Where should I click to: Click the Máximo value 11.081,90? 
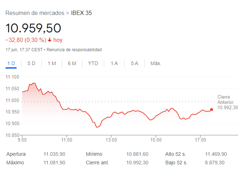(x=54, y=163)
